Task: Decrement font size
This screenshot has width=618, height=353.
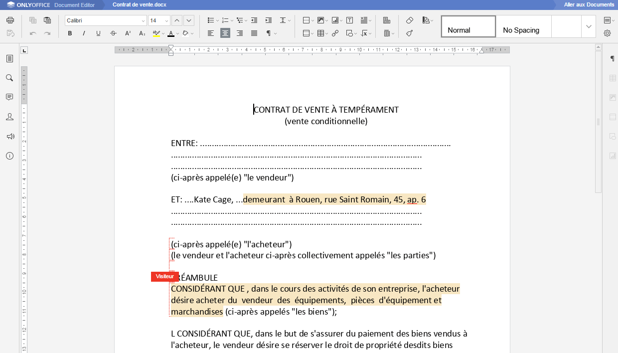Action: [x=189, y=20]
